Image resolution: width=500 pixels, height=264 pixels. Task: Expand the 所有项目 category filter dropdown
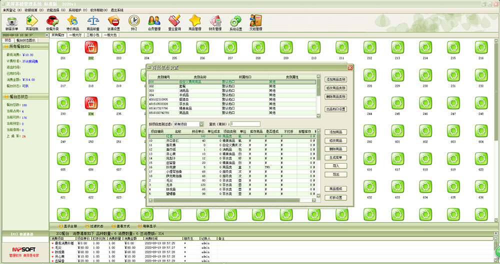201,123
